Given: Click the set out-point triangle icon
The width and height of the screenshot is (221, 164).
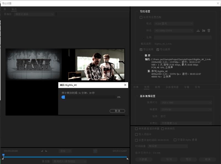Looking at the screenshot, I should coord(46,151).
